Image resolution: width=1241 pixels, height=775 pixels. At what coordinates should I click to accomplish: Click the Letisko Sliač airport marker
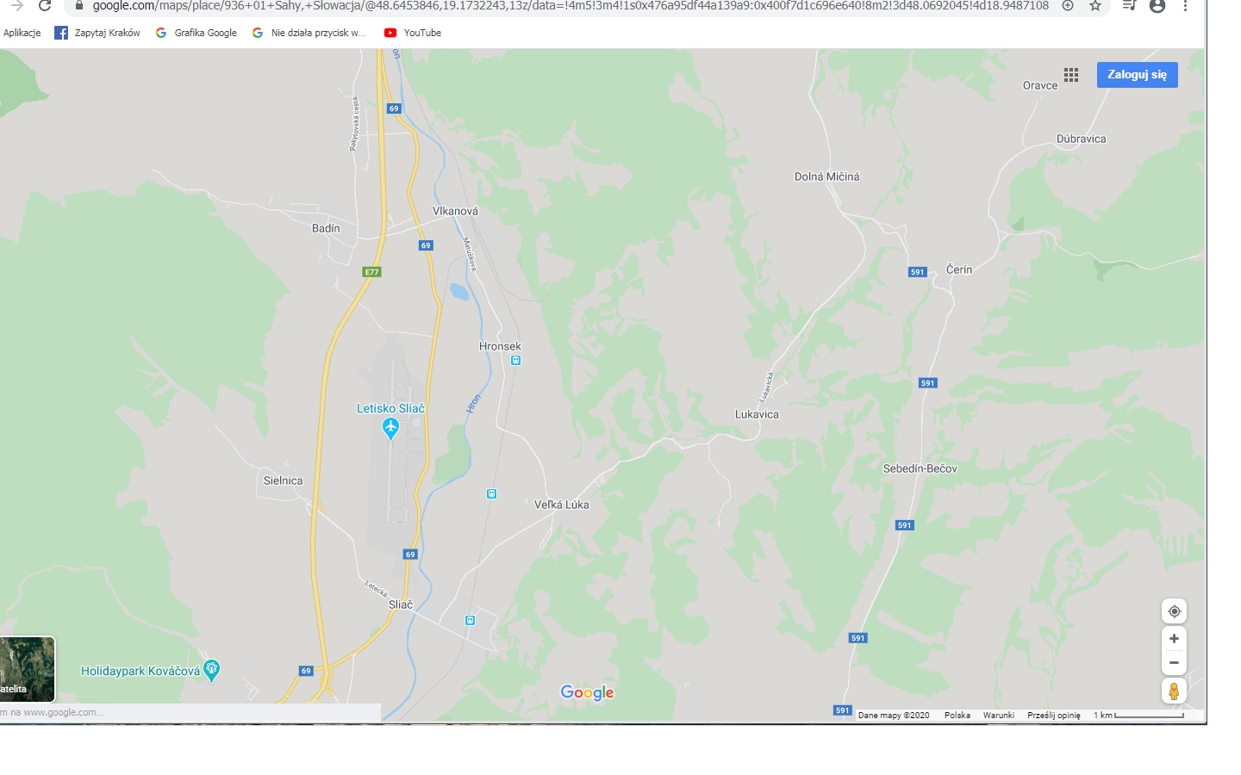click(390, 428)
